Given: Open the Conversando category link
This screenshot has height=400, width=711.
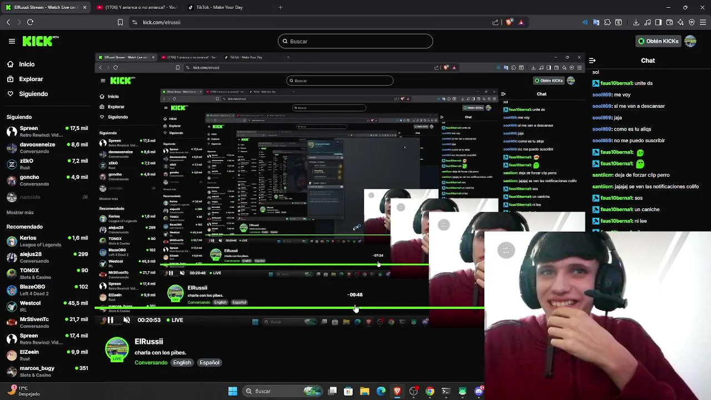Looking at the screenshot, I should 151,362.
